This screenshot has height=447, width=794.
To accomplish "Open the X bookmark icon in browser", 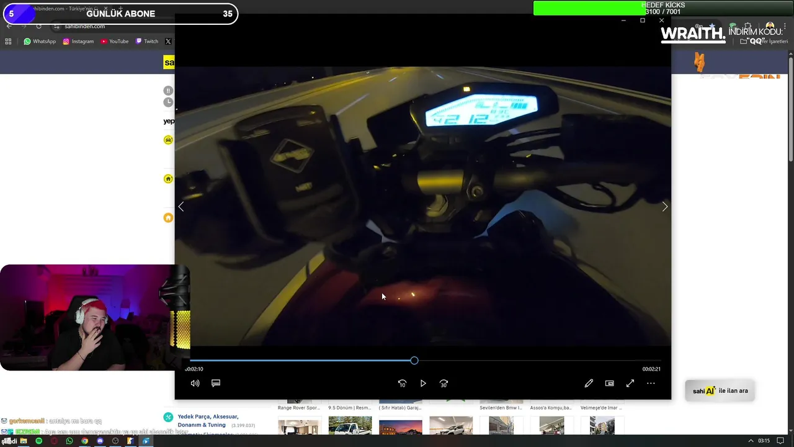I will (168, 42).
